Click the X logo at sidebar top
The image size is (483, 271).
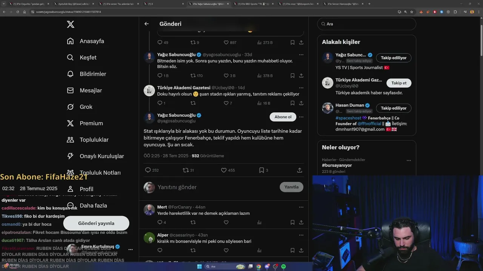click(71, 24)
